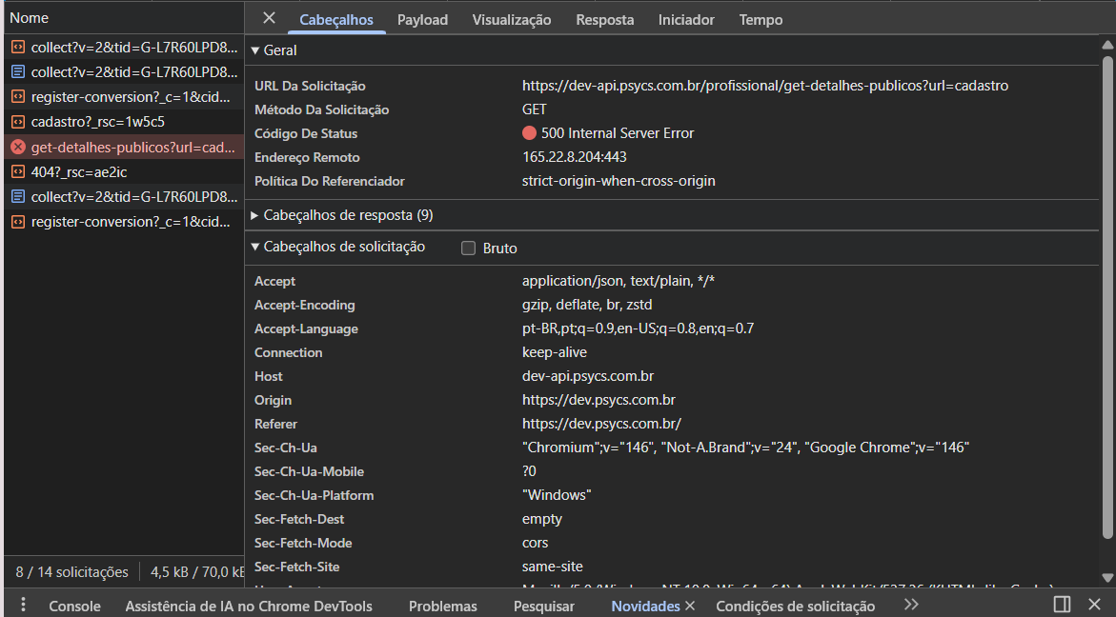The image size is (1116, 617).
Task: Collapse the Geral section
Action: click(254, 50)
